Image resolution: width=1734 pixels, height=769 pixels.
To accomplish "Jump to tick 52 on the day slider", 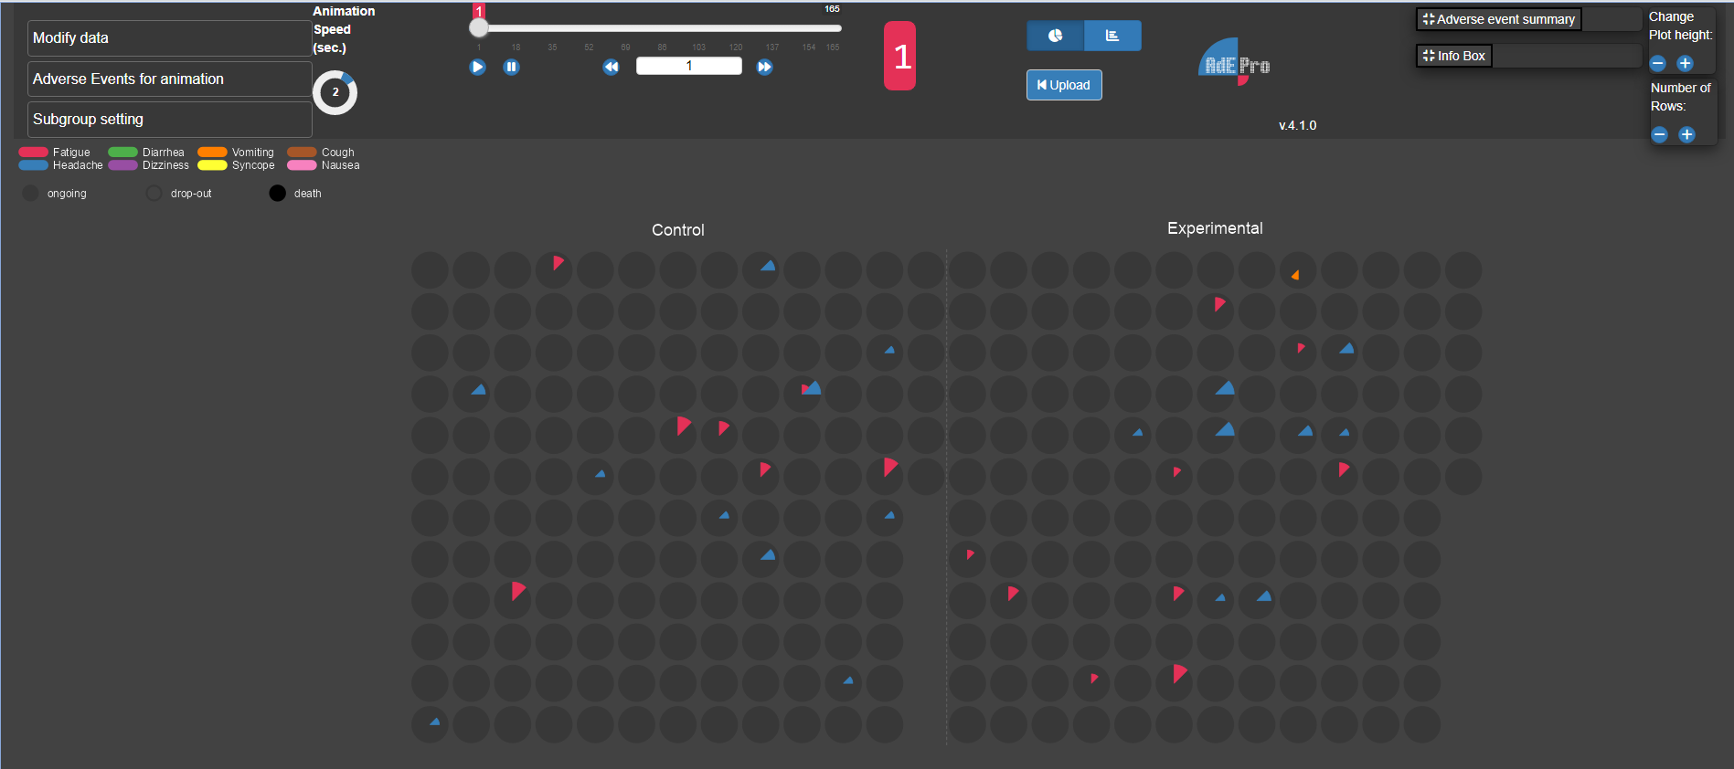I will (589, 47).
